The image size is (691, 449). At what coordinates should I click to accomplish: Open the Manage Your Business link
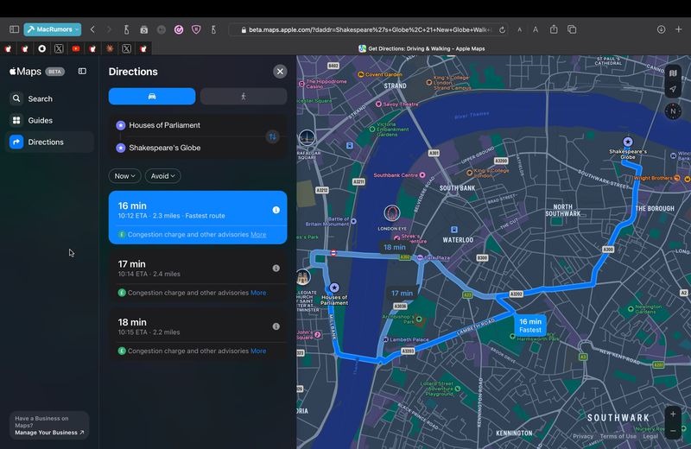49,433
